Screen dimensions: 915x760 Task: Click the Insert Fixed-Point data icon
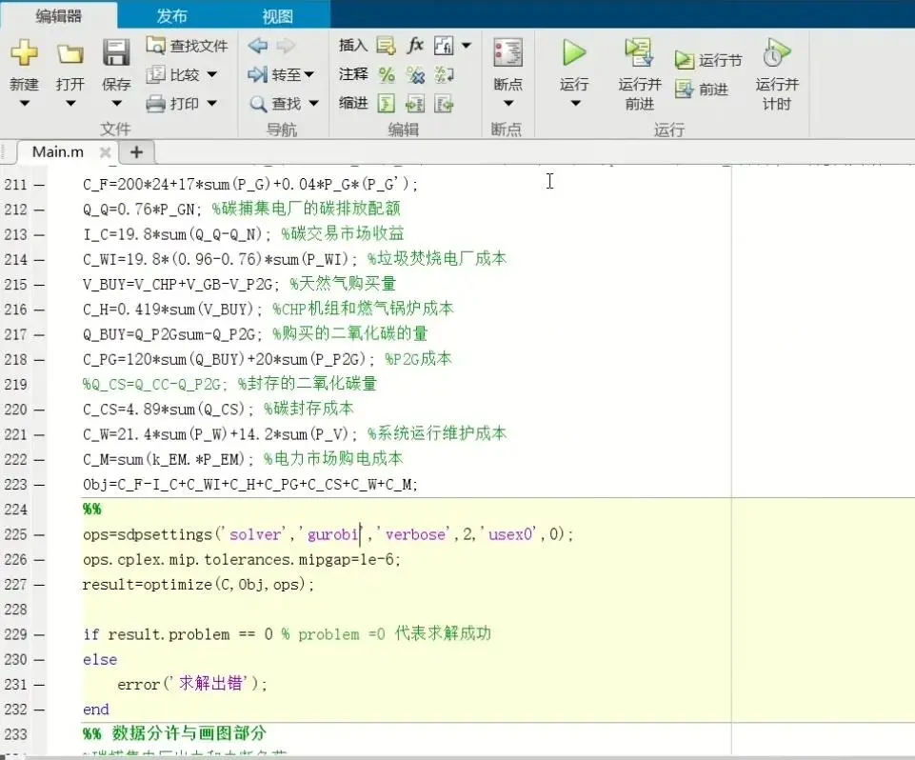coord(444,45)
